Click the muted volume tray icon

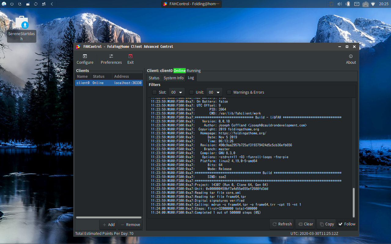click(339, 4)
